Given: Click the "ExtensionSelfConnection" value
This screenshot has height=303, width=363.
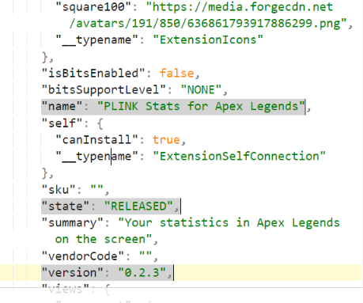Looking at the screenshot, I should (x=239, y=157).
